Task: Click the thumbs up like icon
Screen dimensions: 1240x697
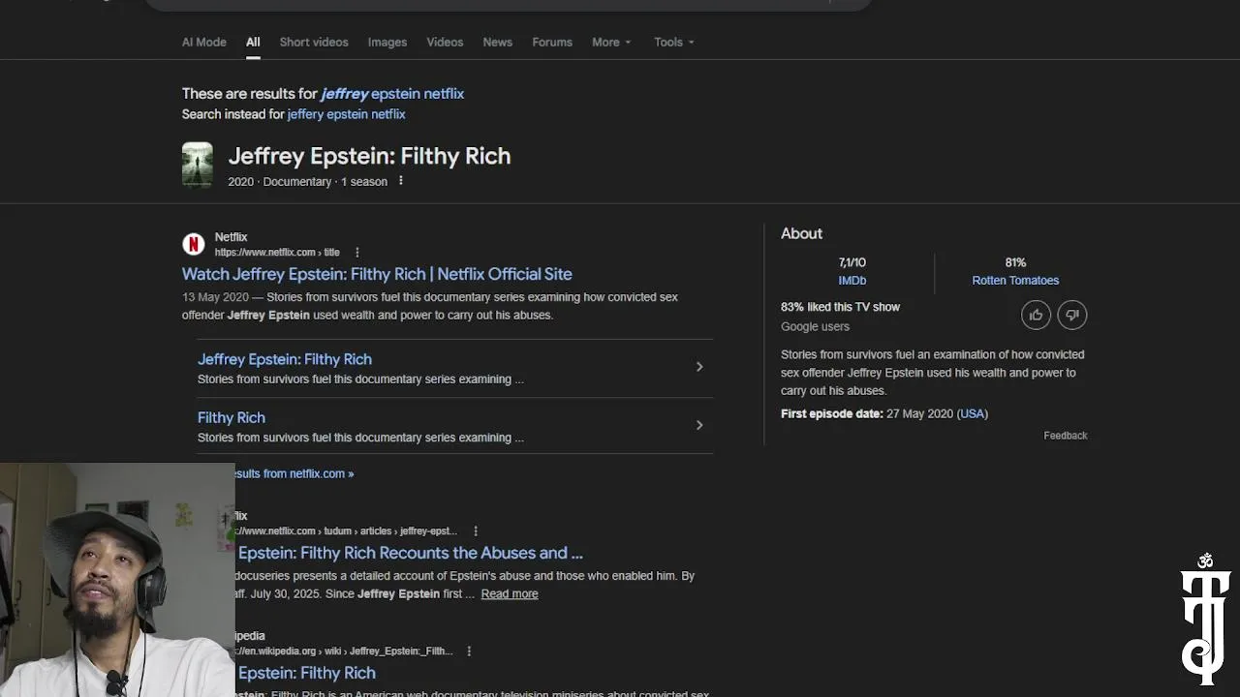Action: [x=1036, y=315]
